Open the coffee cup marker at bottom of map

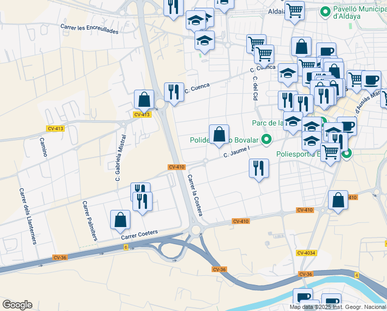point(303,298)
